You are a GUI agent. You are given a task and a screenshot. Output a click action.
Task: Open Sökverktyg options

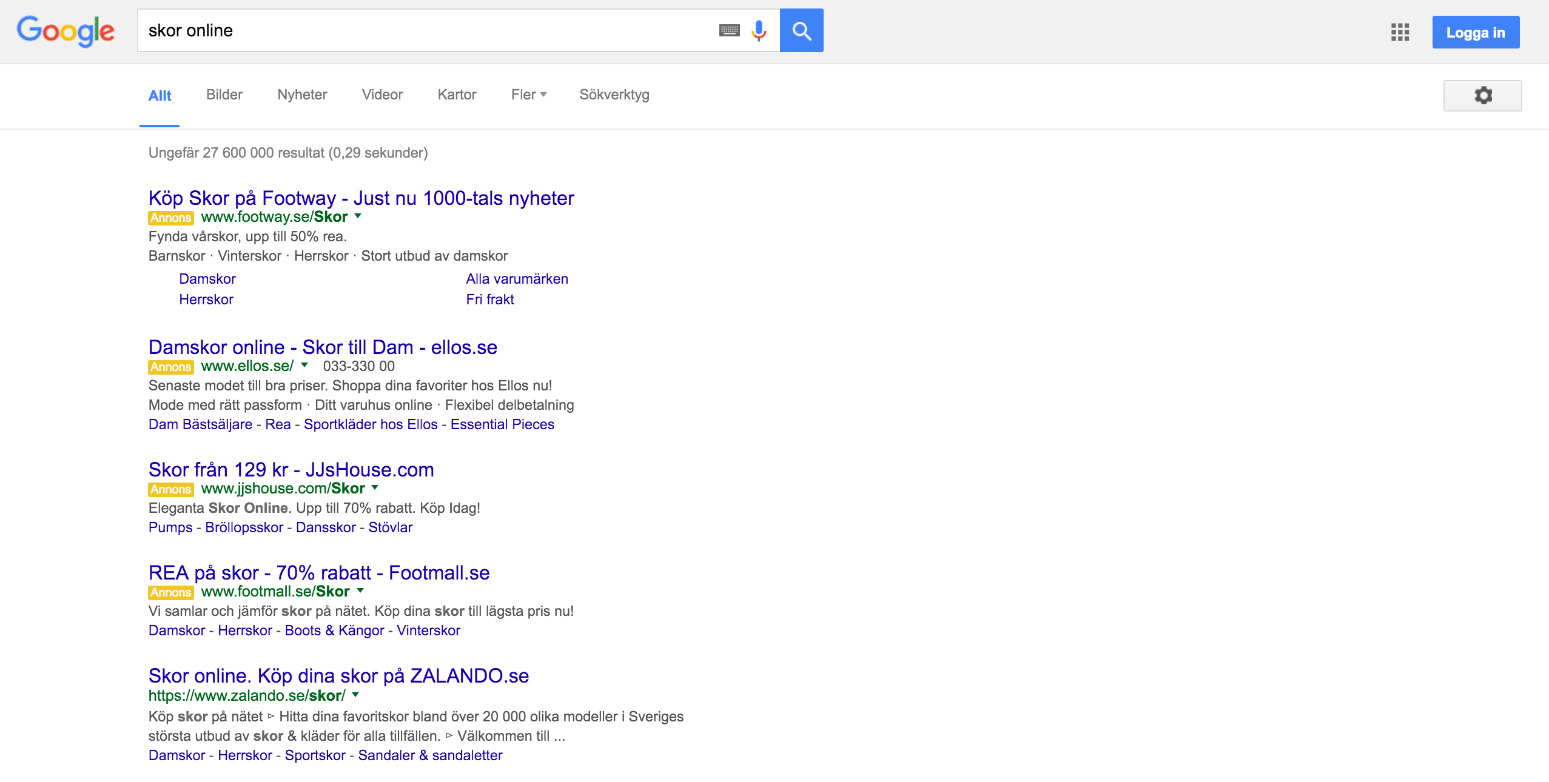tap(614, 95)
